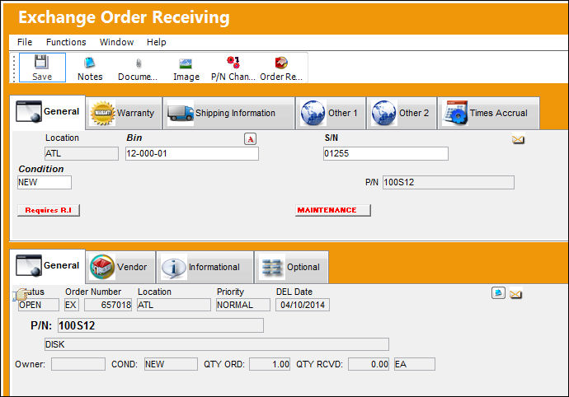This screenshot has width=569, height=397.
Task: Click the COND field showing NEW
Action: [x=171, y=364]
